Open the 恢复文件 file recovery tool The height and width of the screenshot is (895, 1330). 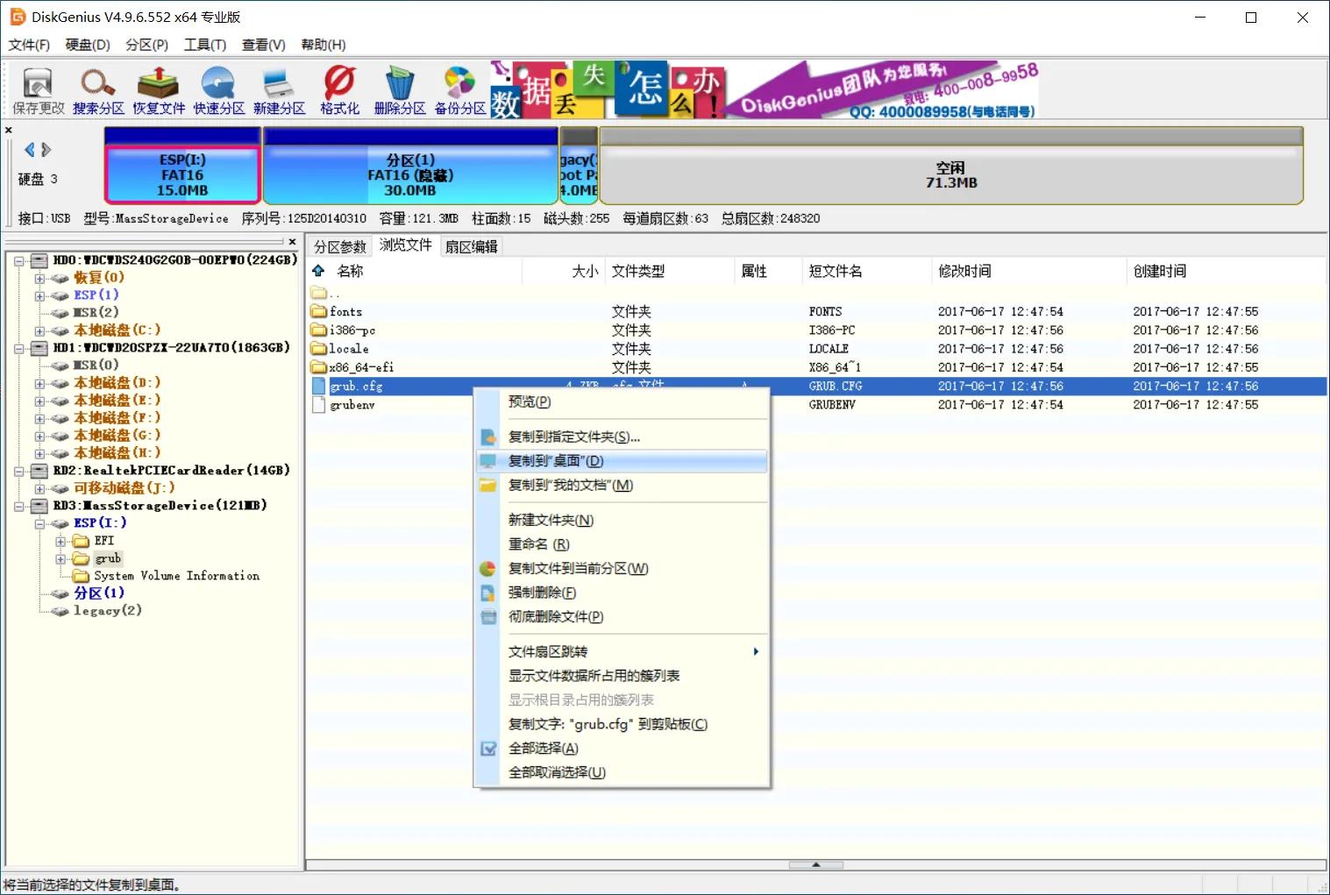click(158, 88)
